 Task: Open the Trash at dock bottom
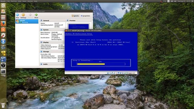3,106
